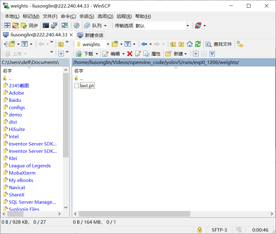Open the Session (会话) menu
This screenshot has width=276, height=234.
pyautogui.click(x=87, y=16)
